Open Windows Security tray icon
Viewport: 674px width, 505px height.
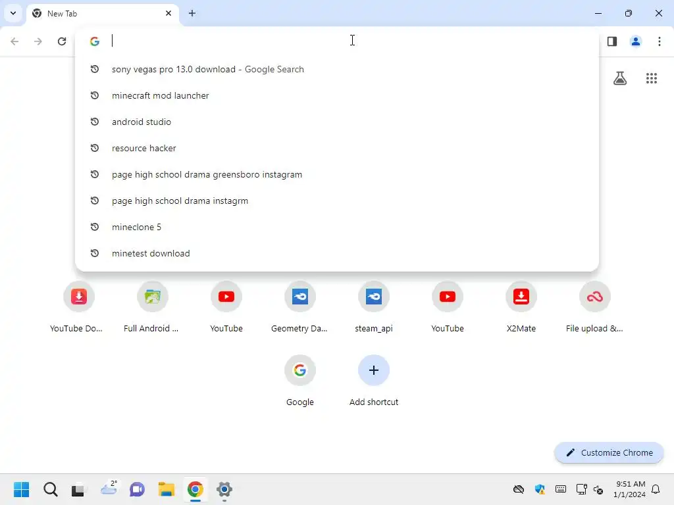[540, 489]
